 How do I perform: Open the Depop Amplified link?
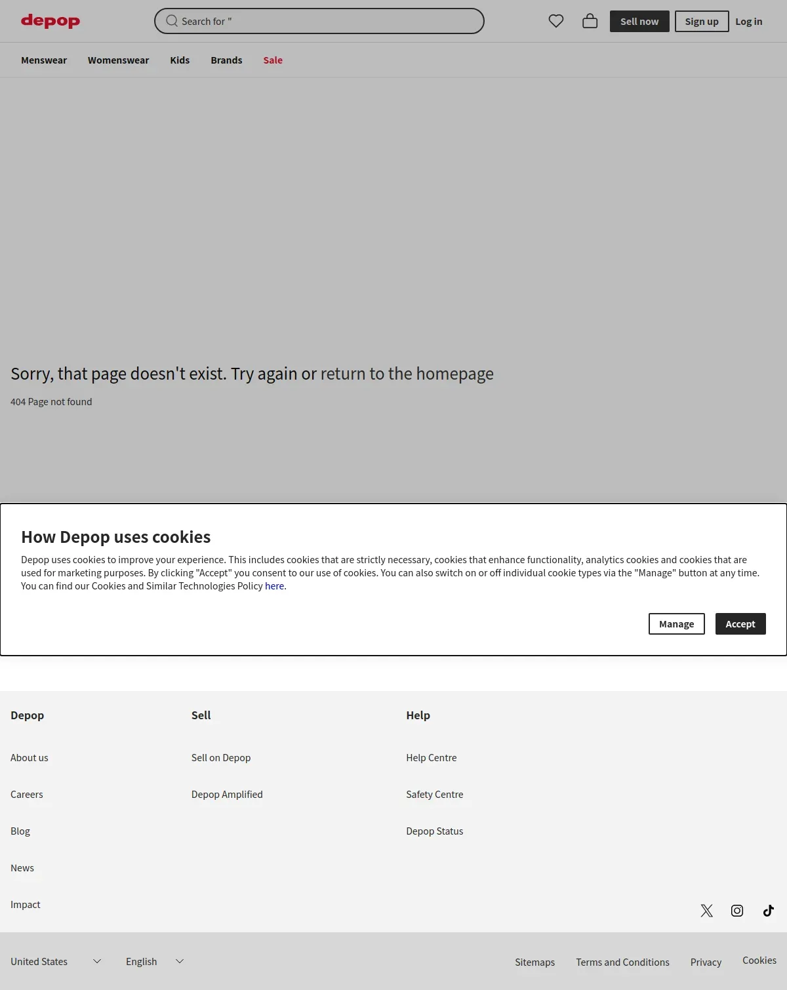227,795
